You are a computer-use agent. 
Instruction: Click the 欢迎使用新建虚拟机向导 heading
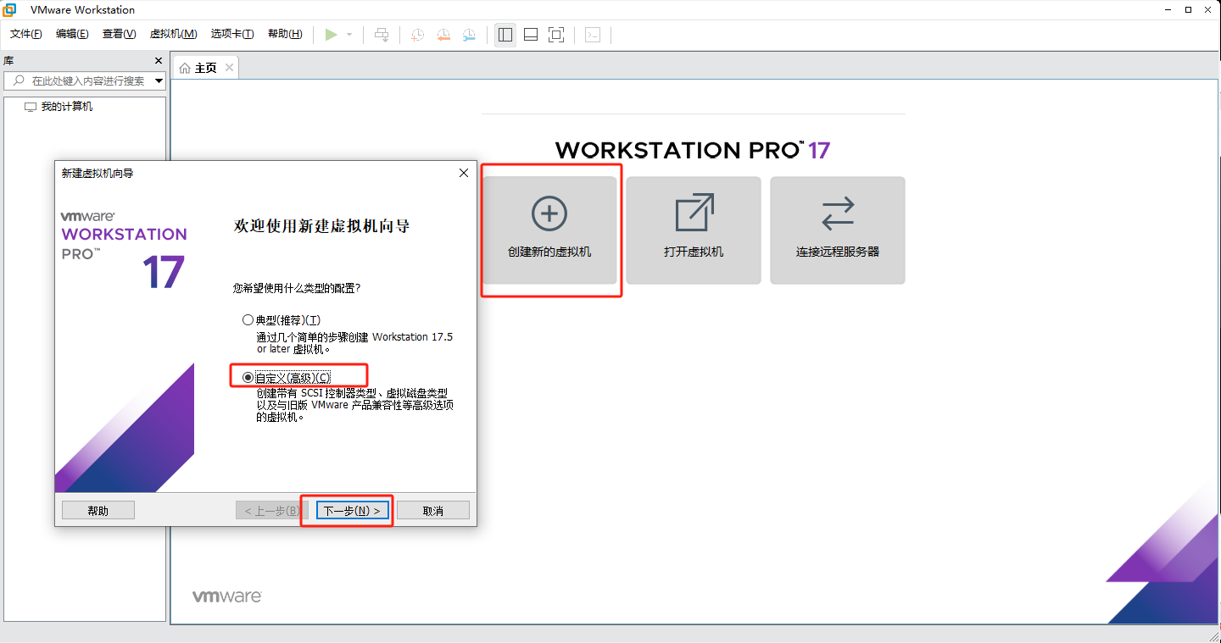321,226
